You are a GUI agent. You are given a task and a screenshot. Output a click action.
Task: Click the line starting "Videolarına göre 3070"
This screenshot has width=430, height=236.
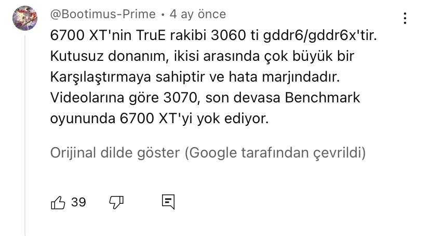205,98
